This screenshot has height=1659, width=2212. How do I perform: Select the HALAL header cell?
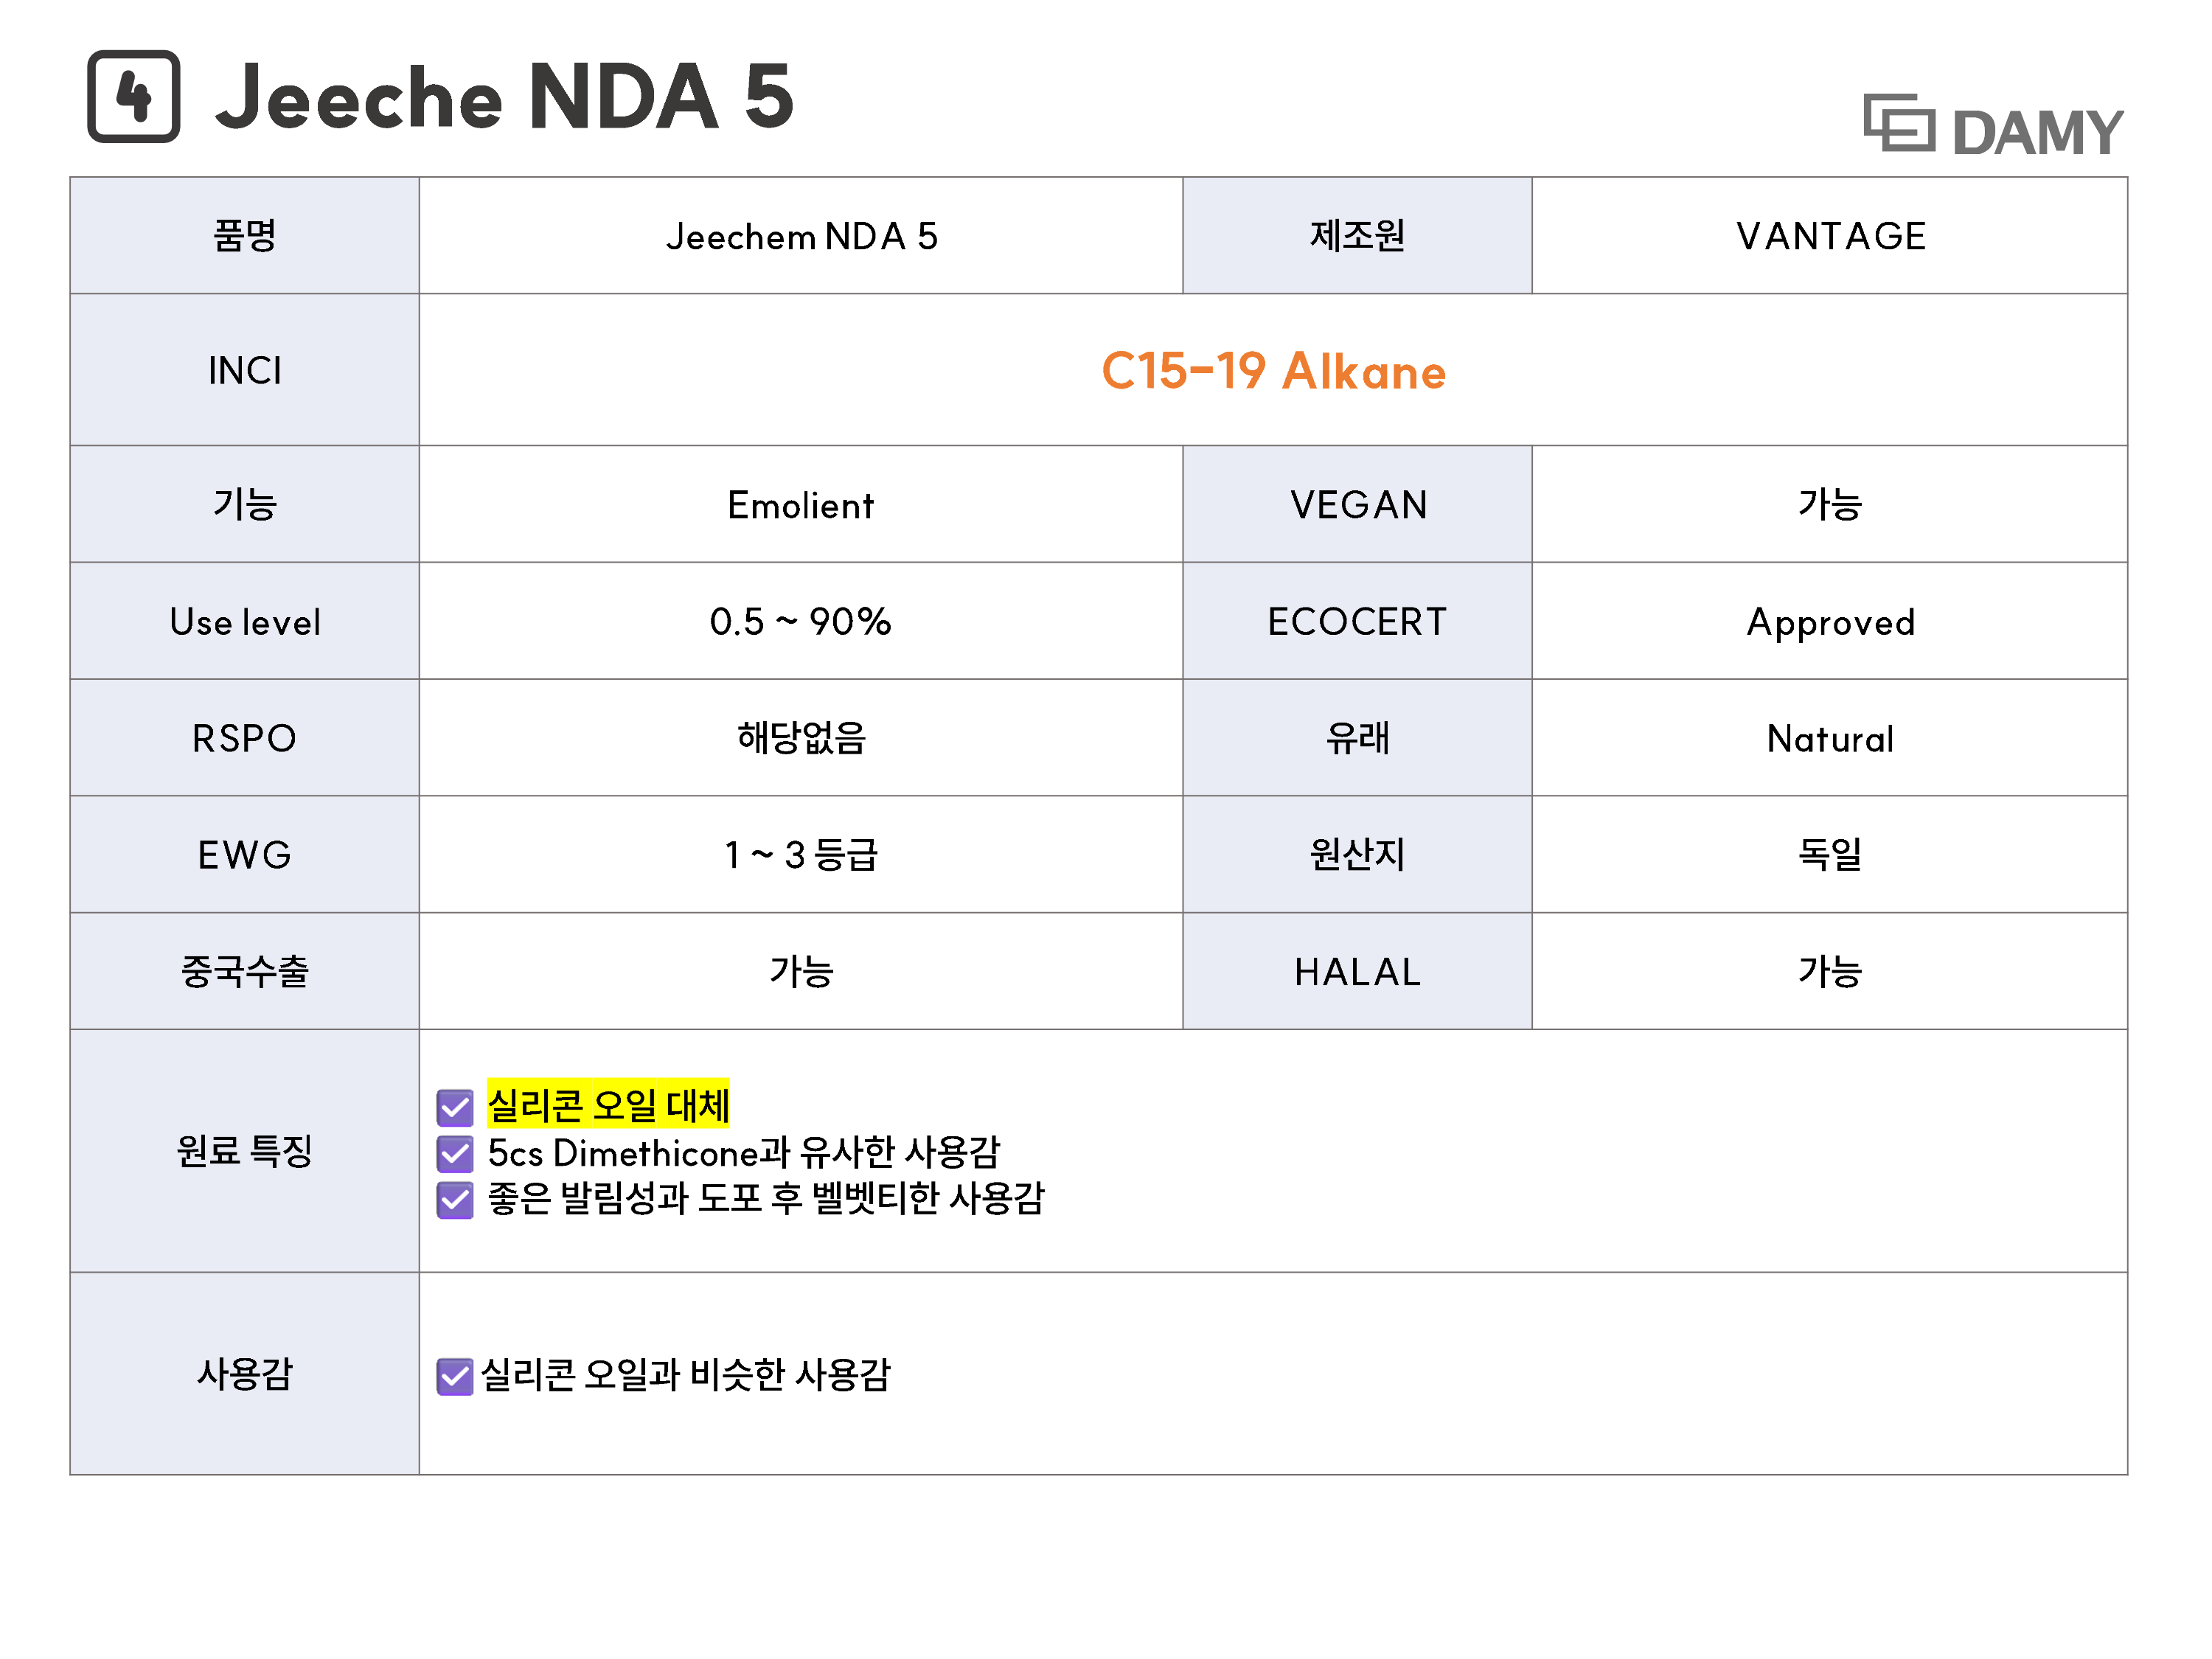[x=1357, y=972]
